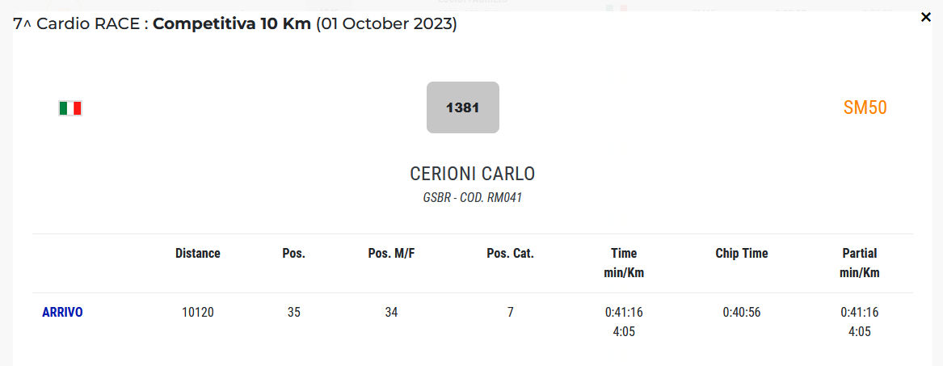This screenshot has height=366, width=943.
Task: Click the 10120 distance value
Action: [197, 312]
